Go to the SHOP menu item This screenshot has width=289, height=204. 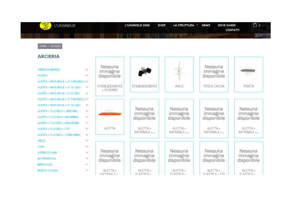[x=162, y=25]
